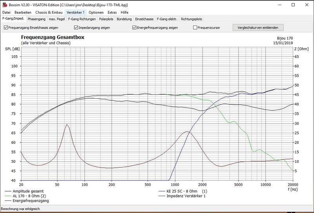This screenshot has height=213, width=314.
Task: Open the Datei menu
Action: (7, 13)
